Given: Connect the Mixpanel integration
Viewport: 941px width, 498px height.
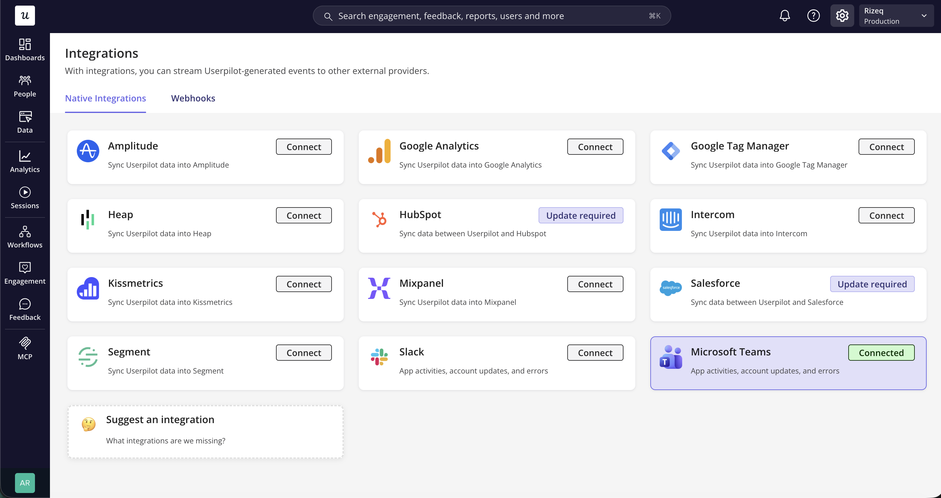Looking at the screenshot, I should (x=595, y=284).
